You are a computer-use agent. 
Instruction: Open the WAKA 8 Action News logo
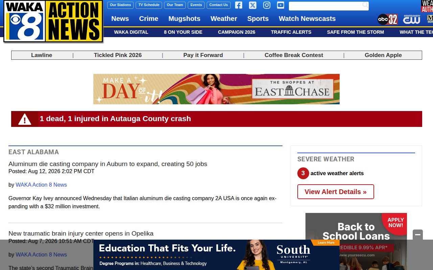[53, 21]
